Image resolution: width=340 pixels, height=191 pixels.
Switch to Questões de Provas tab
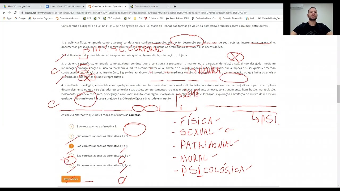pos(107,6)
